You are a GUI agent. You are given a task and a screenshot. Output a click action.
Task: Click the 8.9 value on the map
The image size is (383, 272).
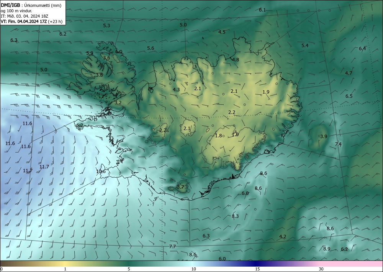click(x=327, y=249)
